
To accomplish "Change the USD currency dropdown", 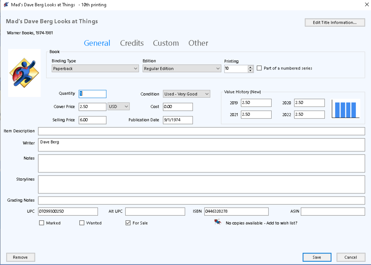I will [119, 107].
